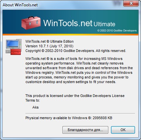141x140 pixels.
Task: Click the OK button
Action: point(123,130)
